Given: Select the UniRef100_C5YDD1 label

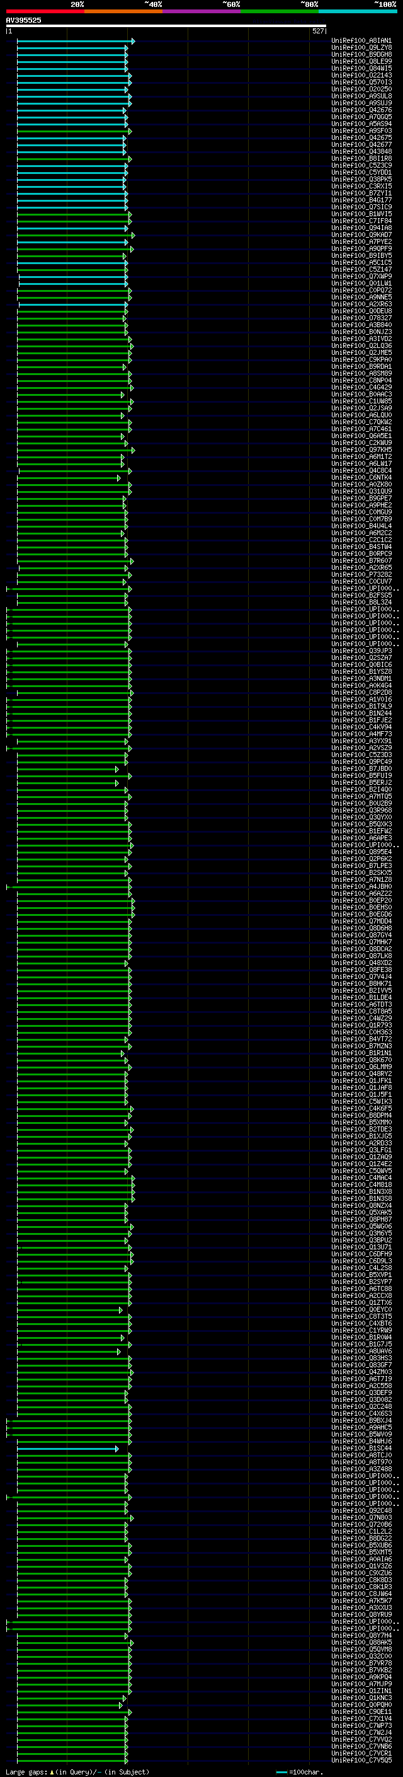Looking at the screenshot, I should [x=361, y=173].
